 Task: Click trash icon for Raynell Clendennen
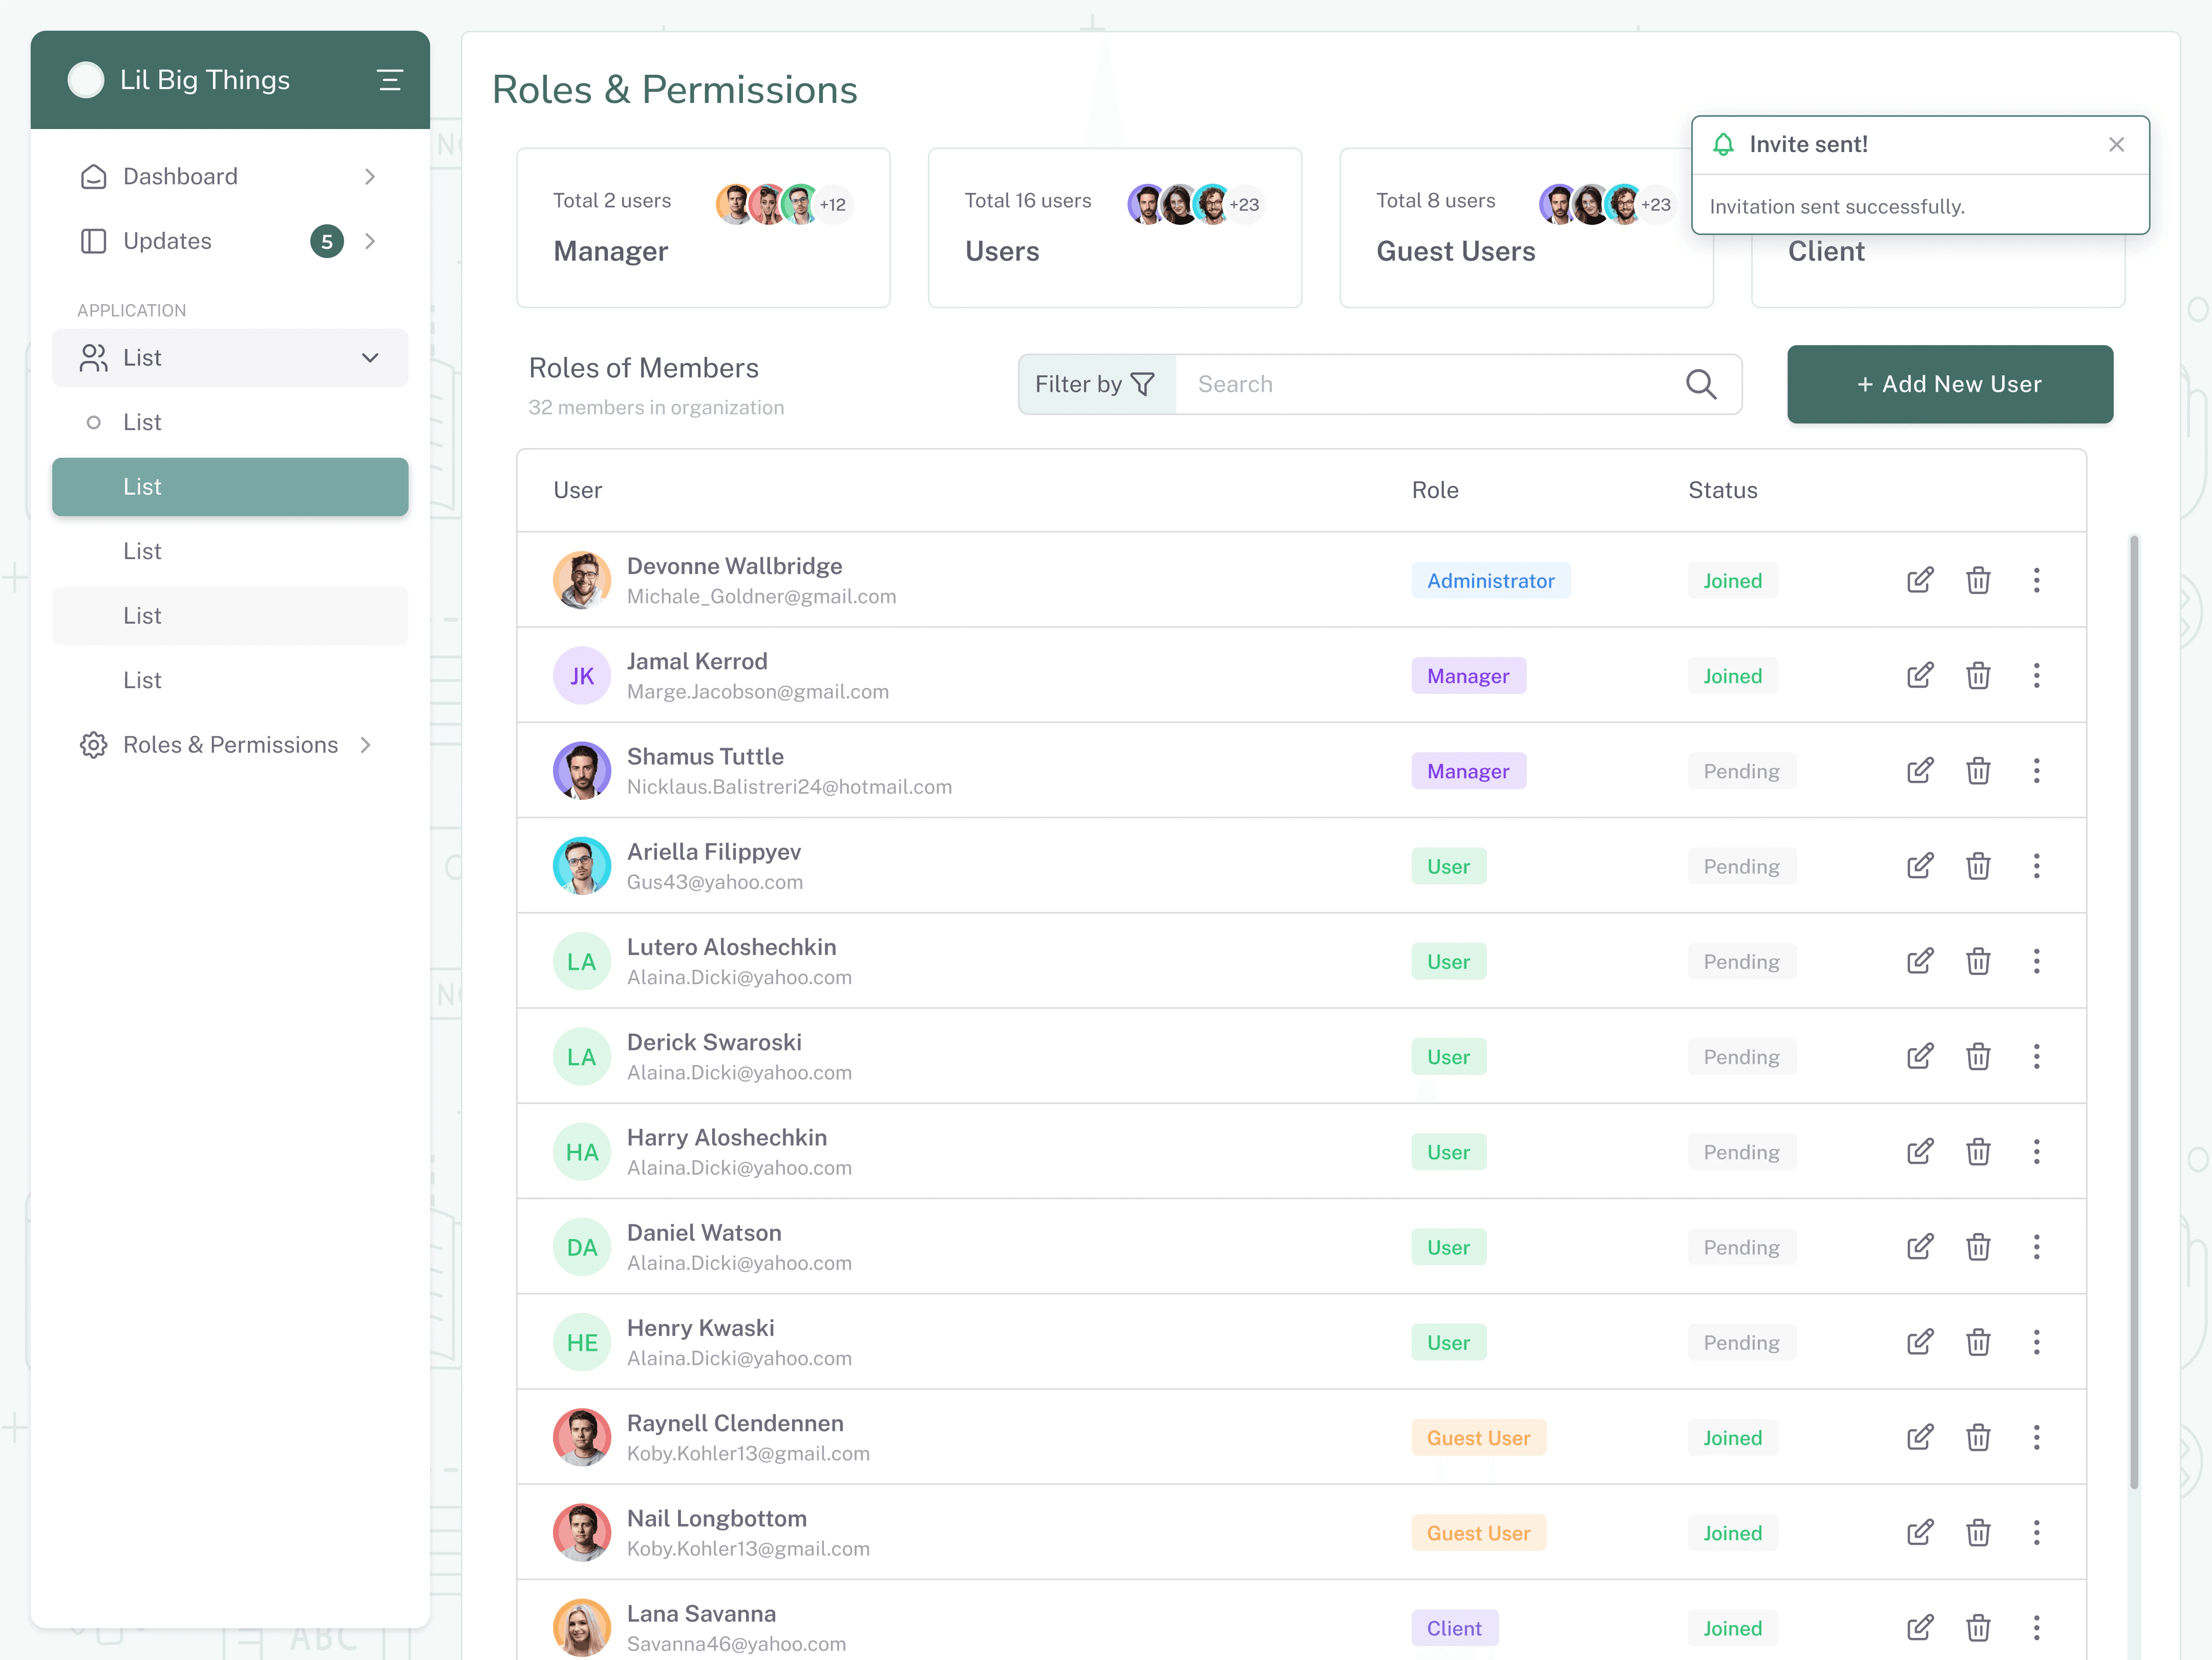coord(1977,1438)
